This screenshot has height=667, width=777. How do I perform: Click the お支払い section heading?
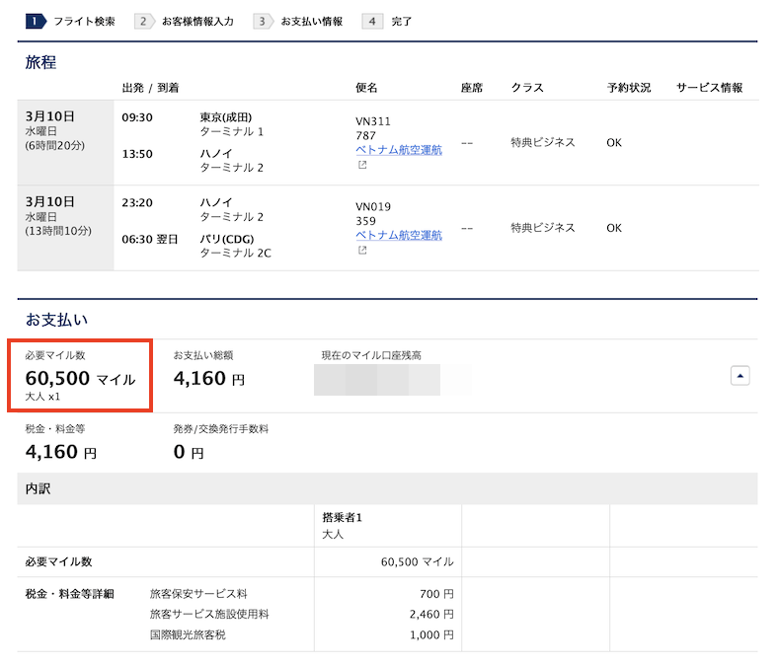(56, 320)
